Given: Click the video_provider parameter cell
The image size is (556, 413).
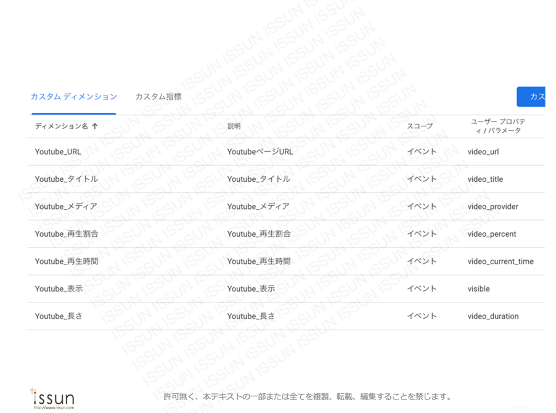Looking at the screenshot, I should [493, 206].
